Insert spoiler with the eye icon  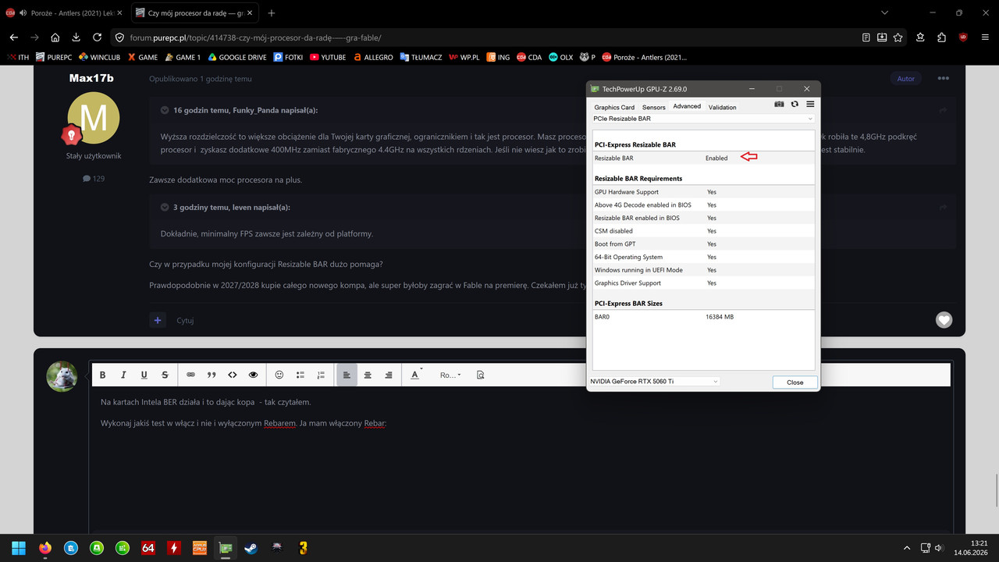[254, 375]
